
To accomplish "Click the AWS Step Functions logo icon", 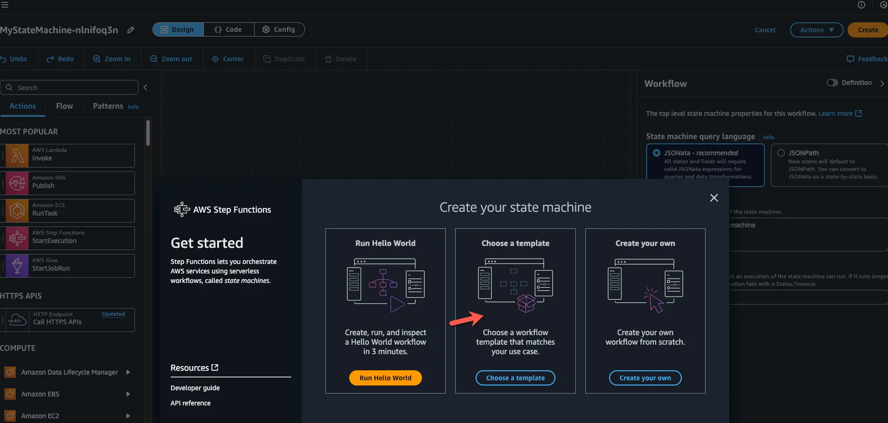I will pos(181,209).
